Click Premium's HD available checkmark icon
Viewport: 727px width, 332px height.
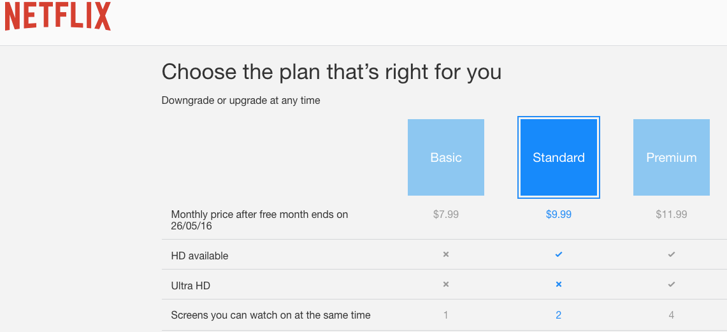point(671,254)
